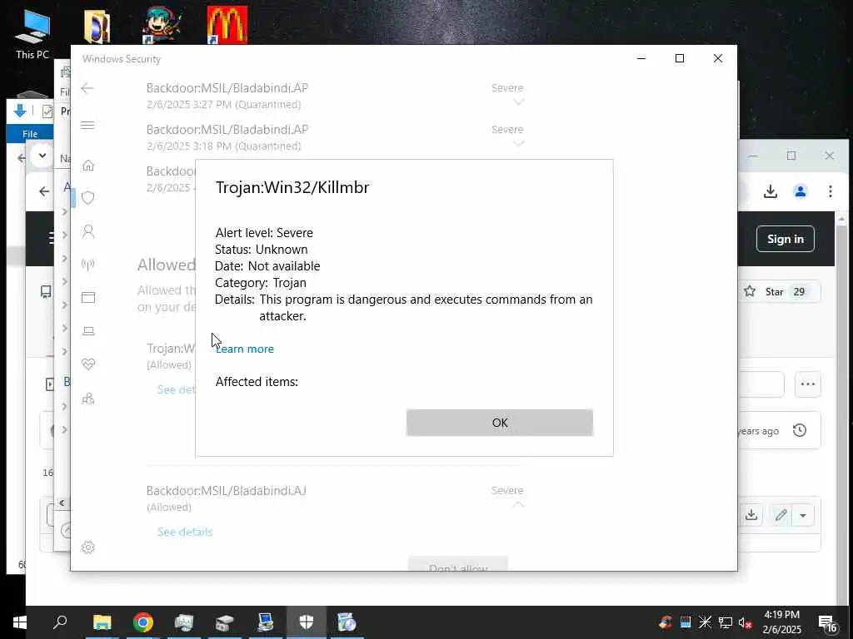Screen dimensions: 853x639
Task: Open Chrome's three-dot menu
Action: [x=831, y=191]
